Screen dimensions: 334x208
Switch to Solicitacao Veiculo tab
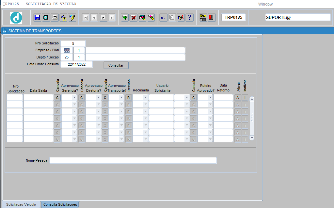21,204
